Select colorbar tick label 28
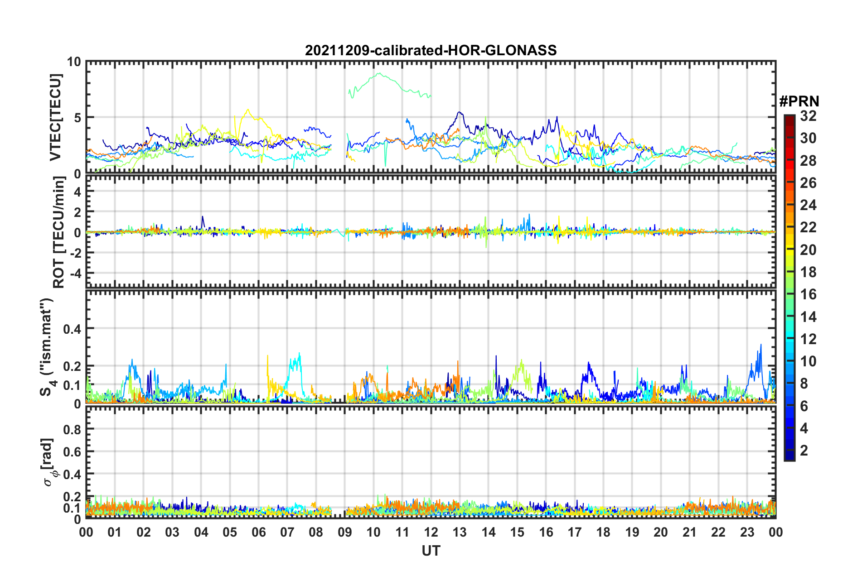862x576 pixels. 808,161
